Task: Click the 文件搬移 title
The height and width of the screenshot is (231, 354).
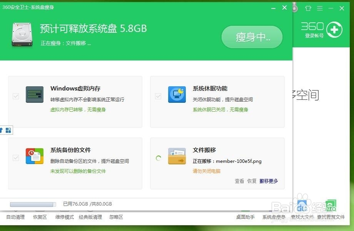Action: point(204,150)
